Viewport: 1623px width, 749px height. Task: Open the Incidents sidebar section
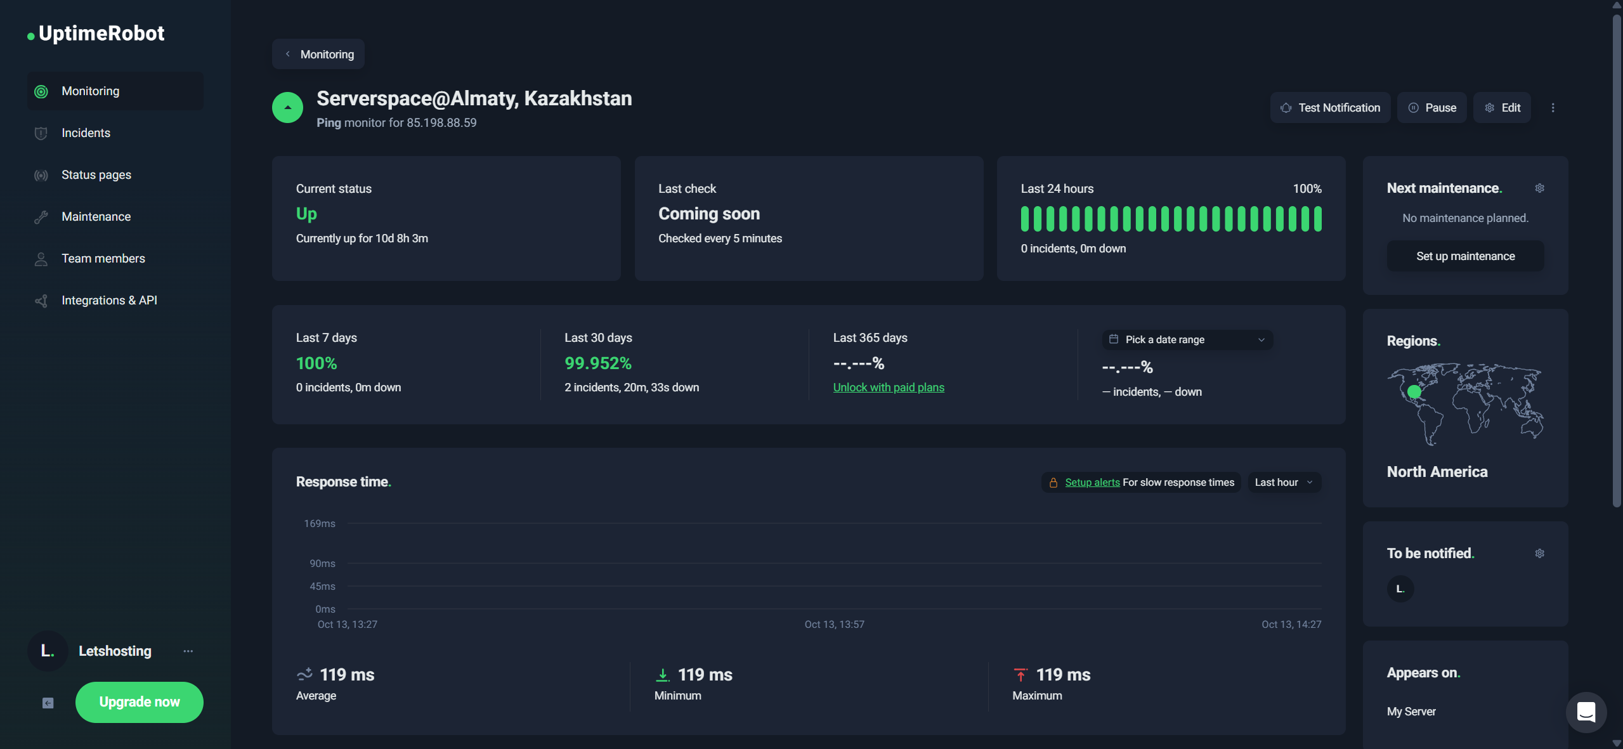click(x=115, y=133)
